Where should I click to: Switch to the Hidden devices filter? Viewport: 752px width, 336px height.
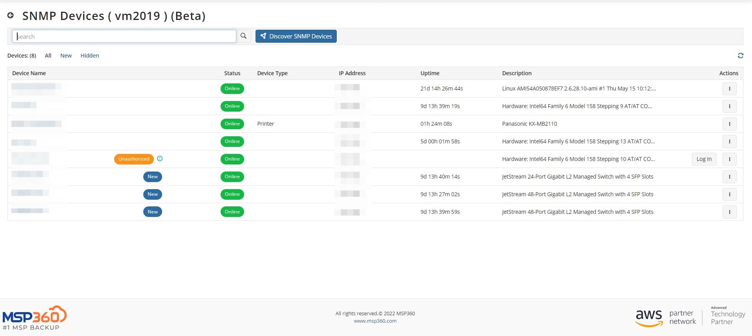[89, 56]
